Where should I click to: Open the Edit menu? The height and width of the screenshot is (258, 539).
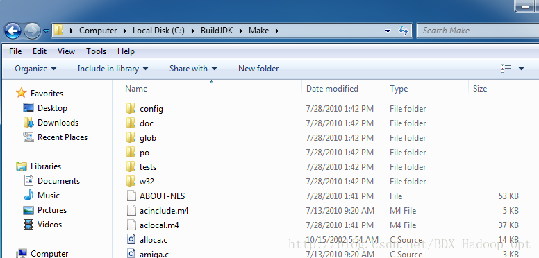pos(40,51)
